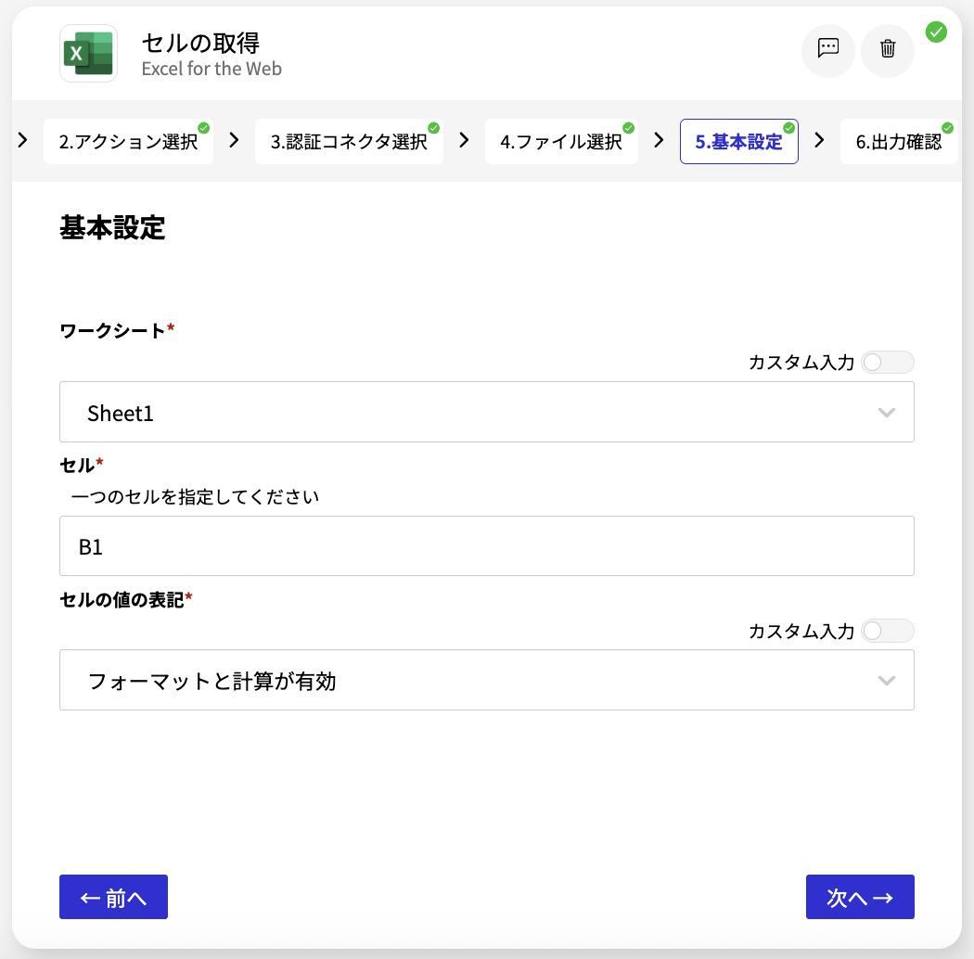
Task: Click the Excel for the Web app icon
Action: 88,54
